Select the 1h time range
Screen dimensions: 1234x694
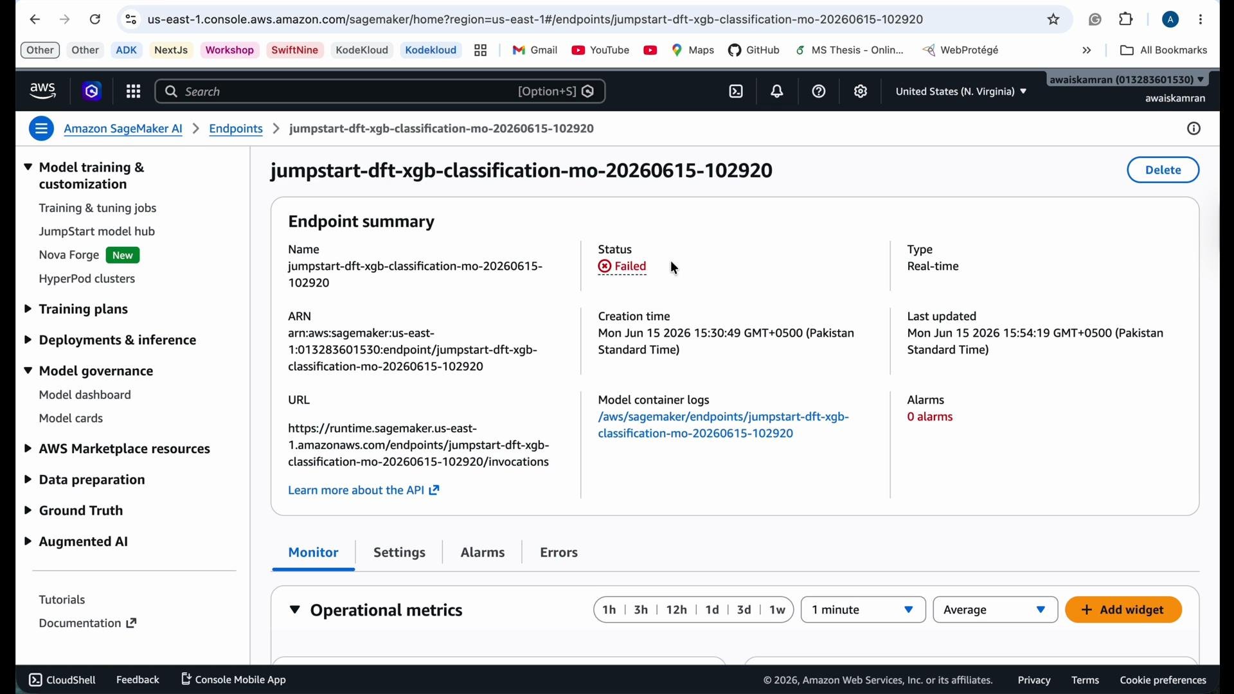tap(609, 610)
